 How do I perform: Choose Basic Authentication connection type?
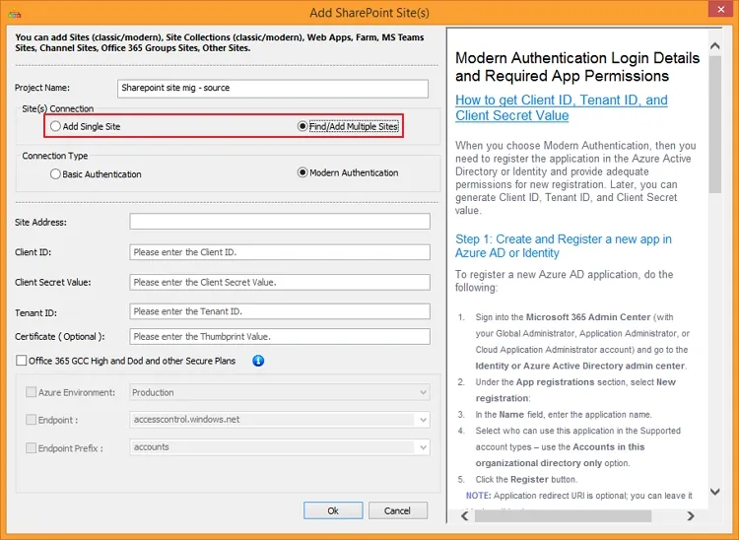pyautogui.click(x=55, y=174)
